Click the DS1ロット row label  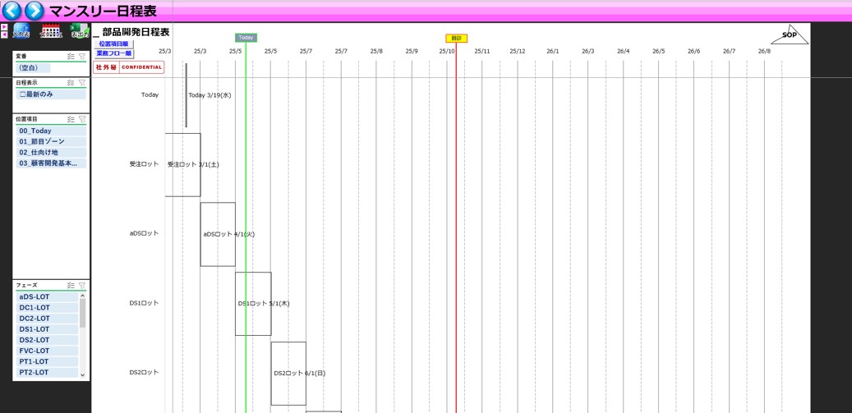(x=144, y=303)
